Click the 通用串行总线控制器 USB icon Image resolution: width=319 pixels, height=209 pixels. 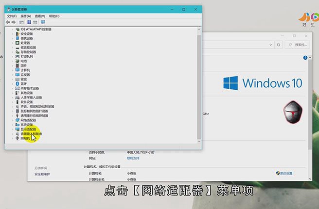point(18,116)
